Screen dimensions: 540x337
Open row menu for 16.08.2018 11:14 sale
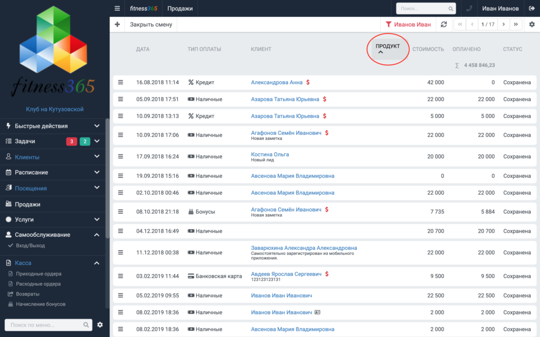(x=121, y=82)
